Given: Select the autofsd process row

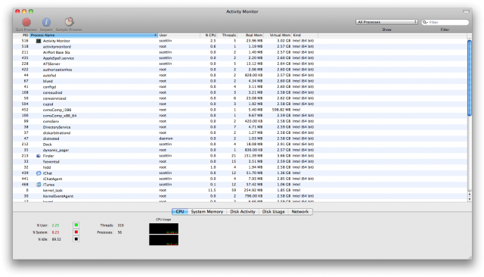Looking at the screenshot, I should point(240,76).
